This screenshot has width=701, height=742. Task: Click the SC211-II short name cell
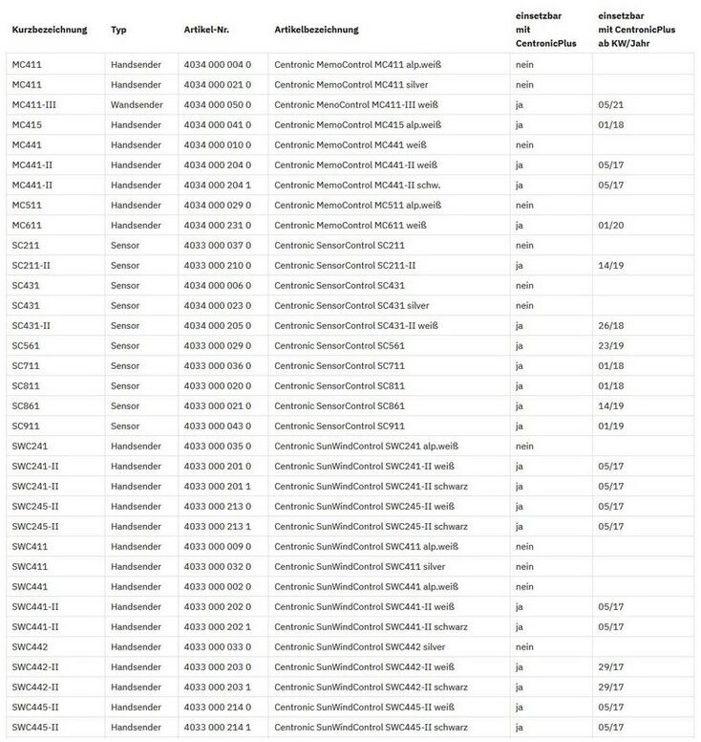[x=31, y=265]
